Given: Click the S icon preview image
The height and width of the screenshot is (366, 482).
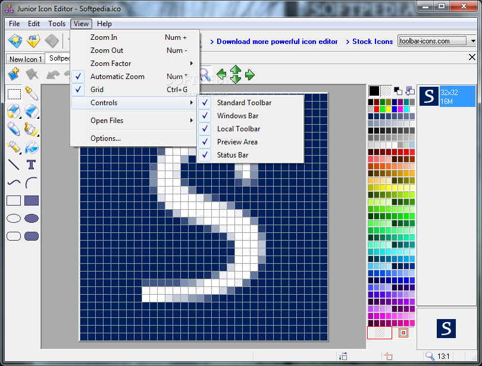Looking at the screenshot, I should pos(446,329).
